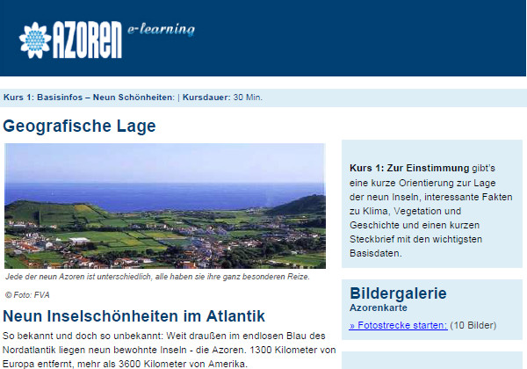The width and height of the screenshot is (527, 369).
Task: Click the 'Neun Inselschönheiten im Atlantik' heading
Action: coord(134,316)
